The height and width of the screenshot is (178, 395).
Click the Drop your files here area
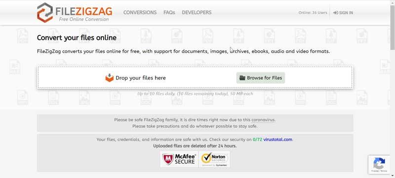(x=195, y=78)
